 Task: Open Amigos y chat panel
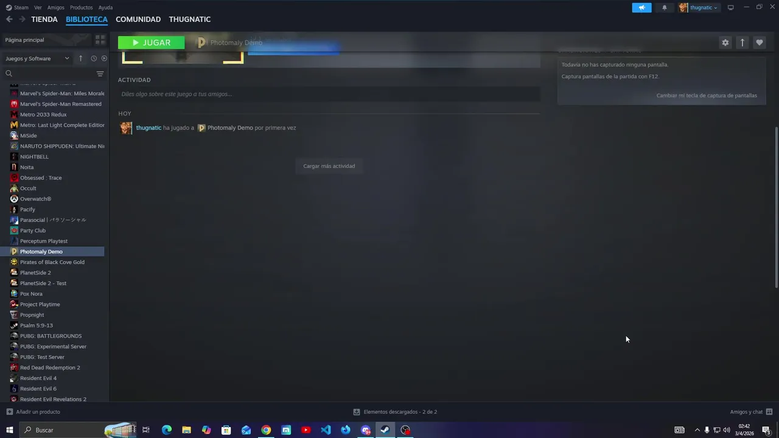[751, 412]
